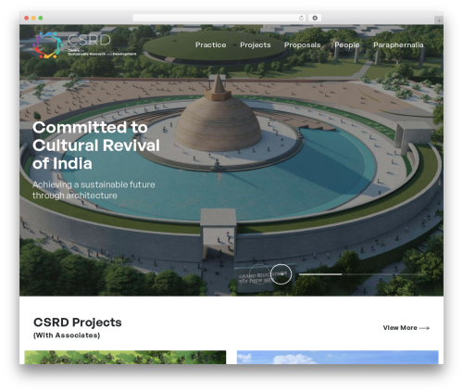Maximize the browser window with green button
Viewport: 463px width, 392px height.
point(41,18)
